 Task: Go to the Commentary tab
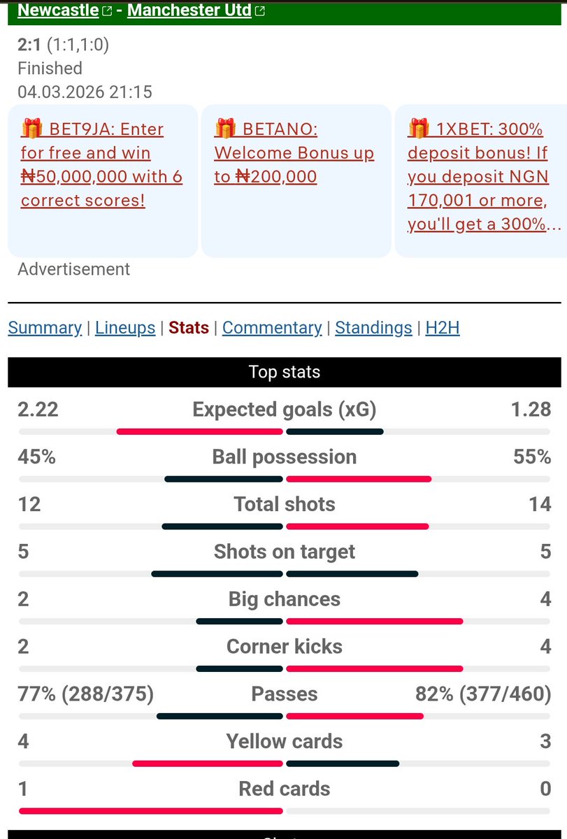click(272, 328)
